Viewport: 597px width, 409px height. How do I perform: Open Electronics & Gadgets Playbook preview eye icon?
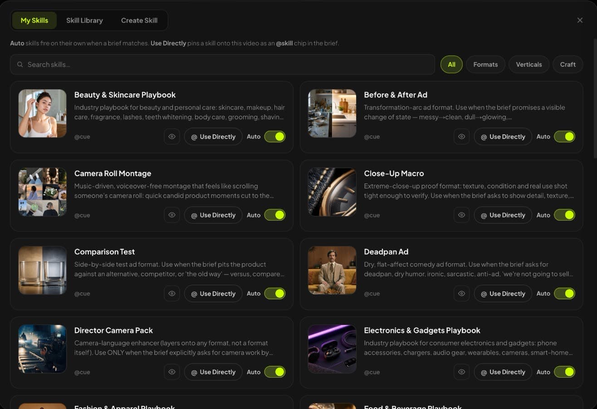461,372
